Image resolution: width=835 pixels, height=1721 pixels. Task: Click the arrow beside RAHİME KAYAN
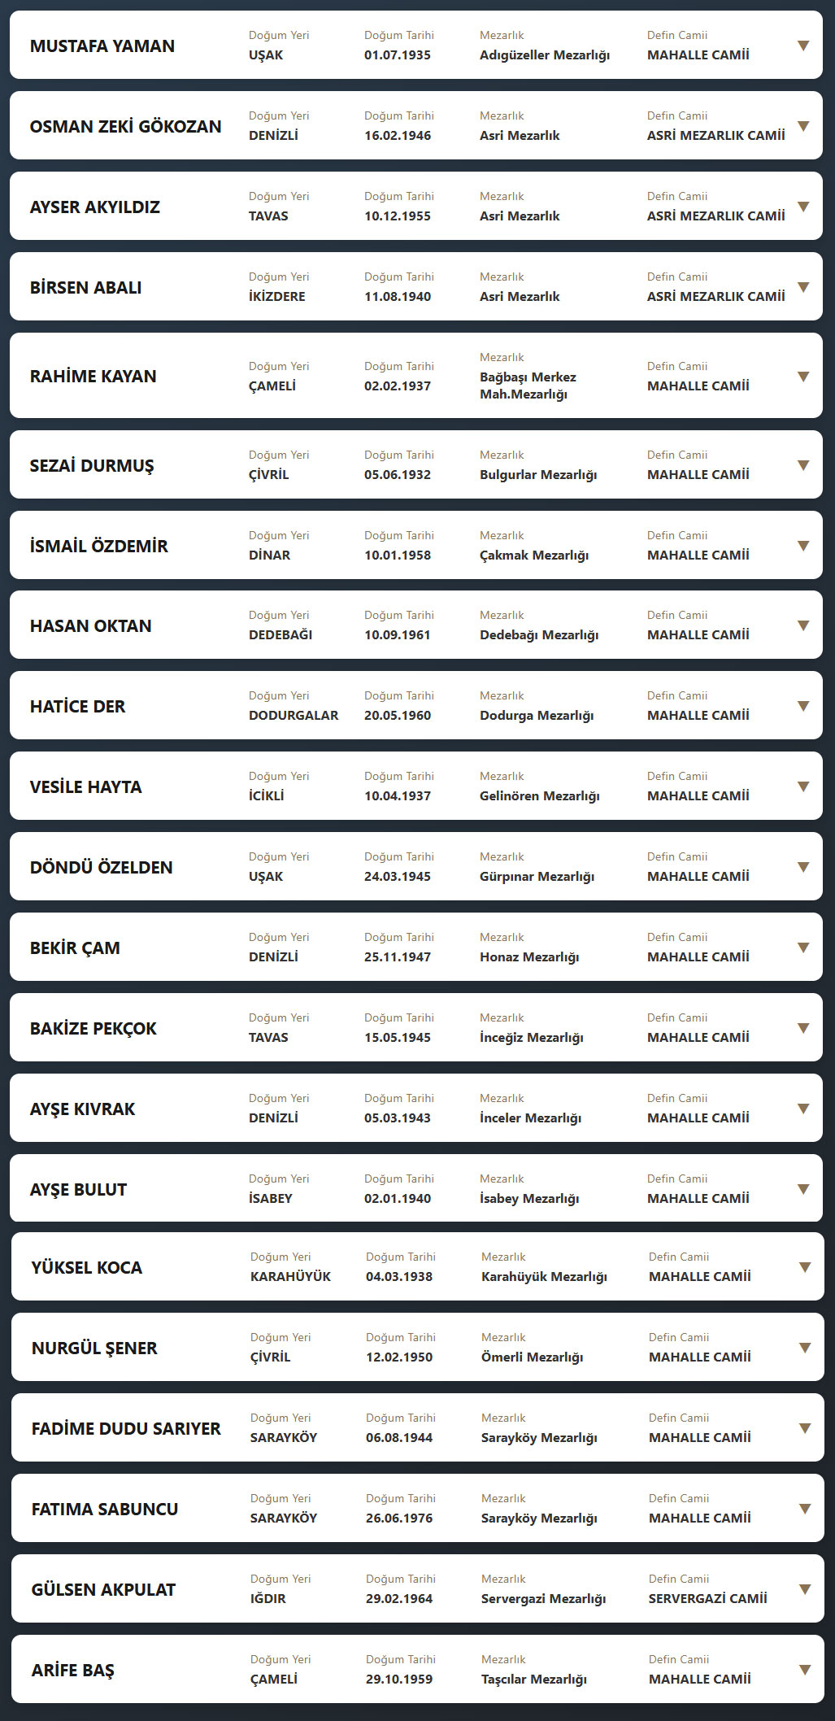(803, 377)
